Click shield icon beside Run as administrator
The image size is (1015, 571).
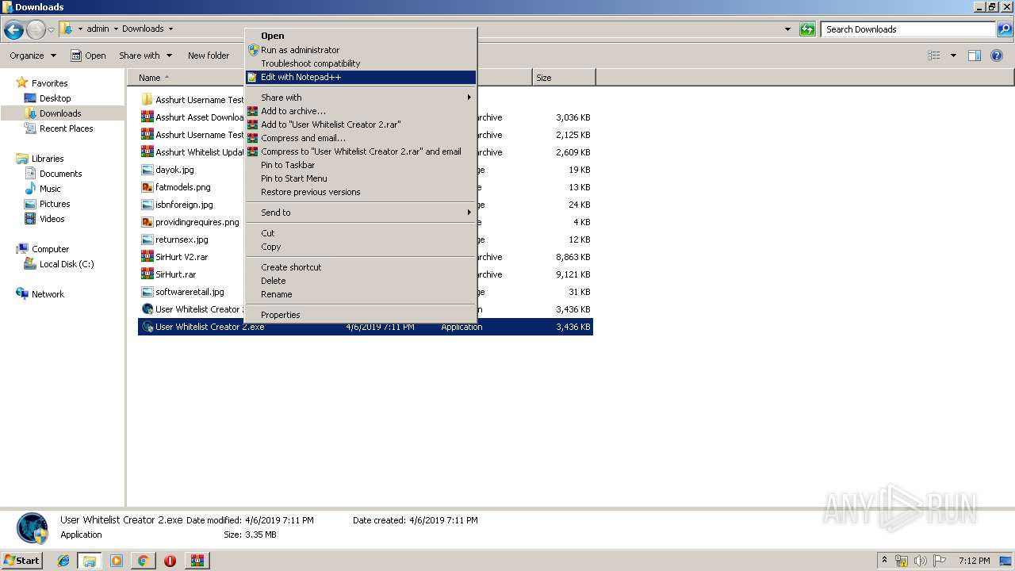point(253,50)
